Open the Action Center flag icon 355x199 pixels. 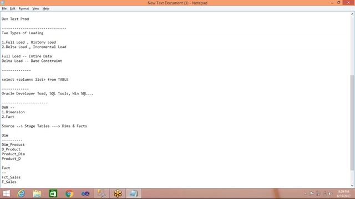(x=312, y=193)
